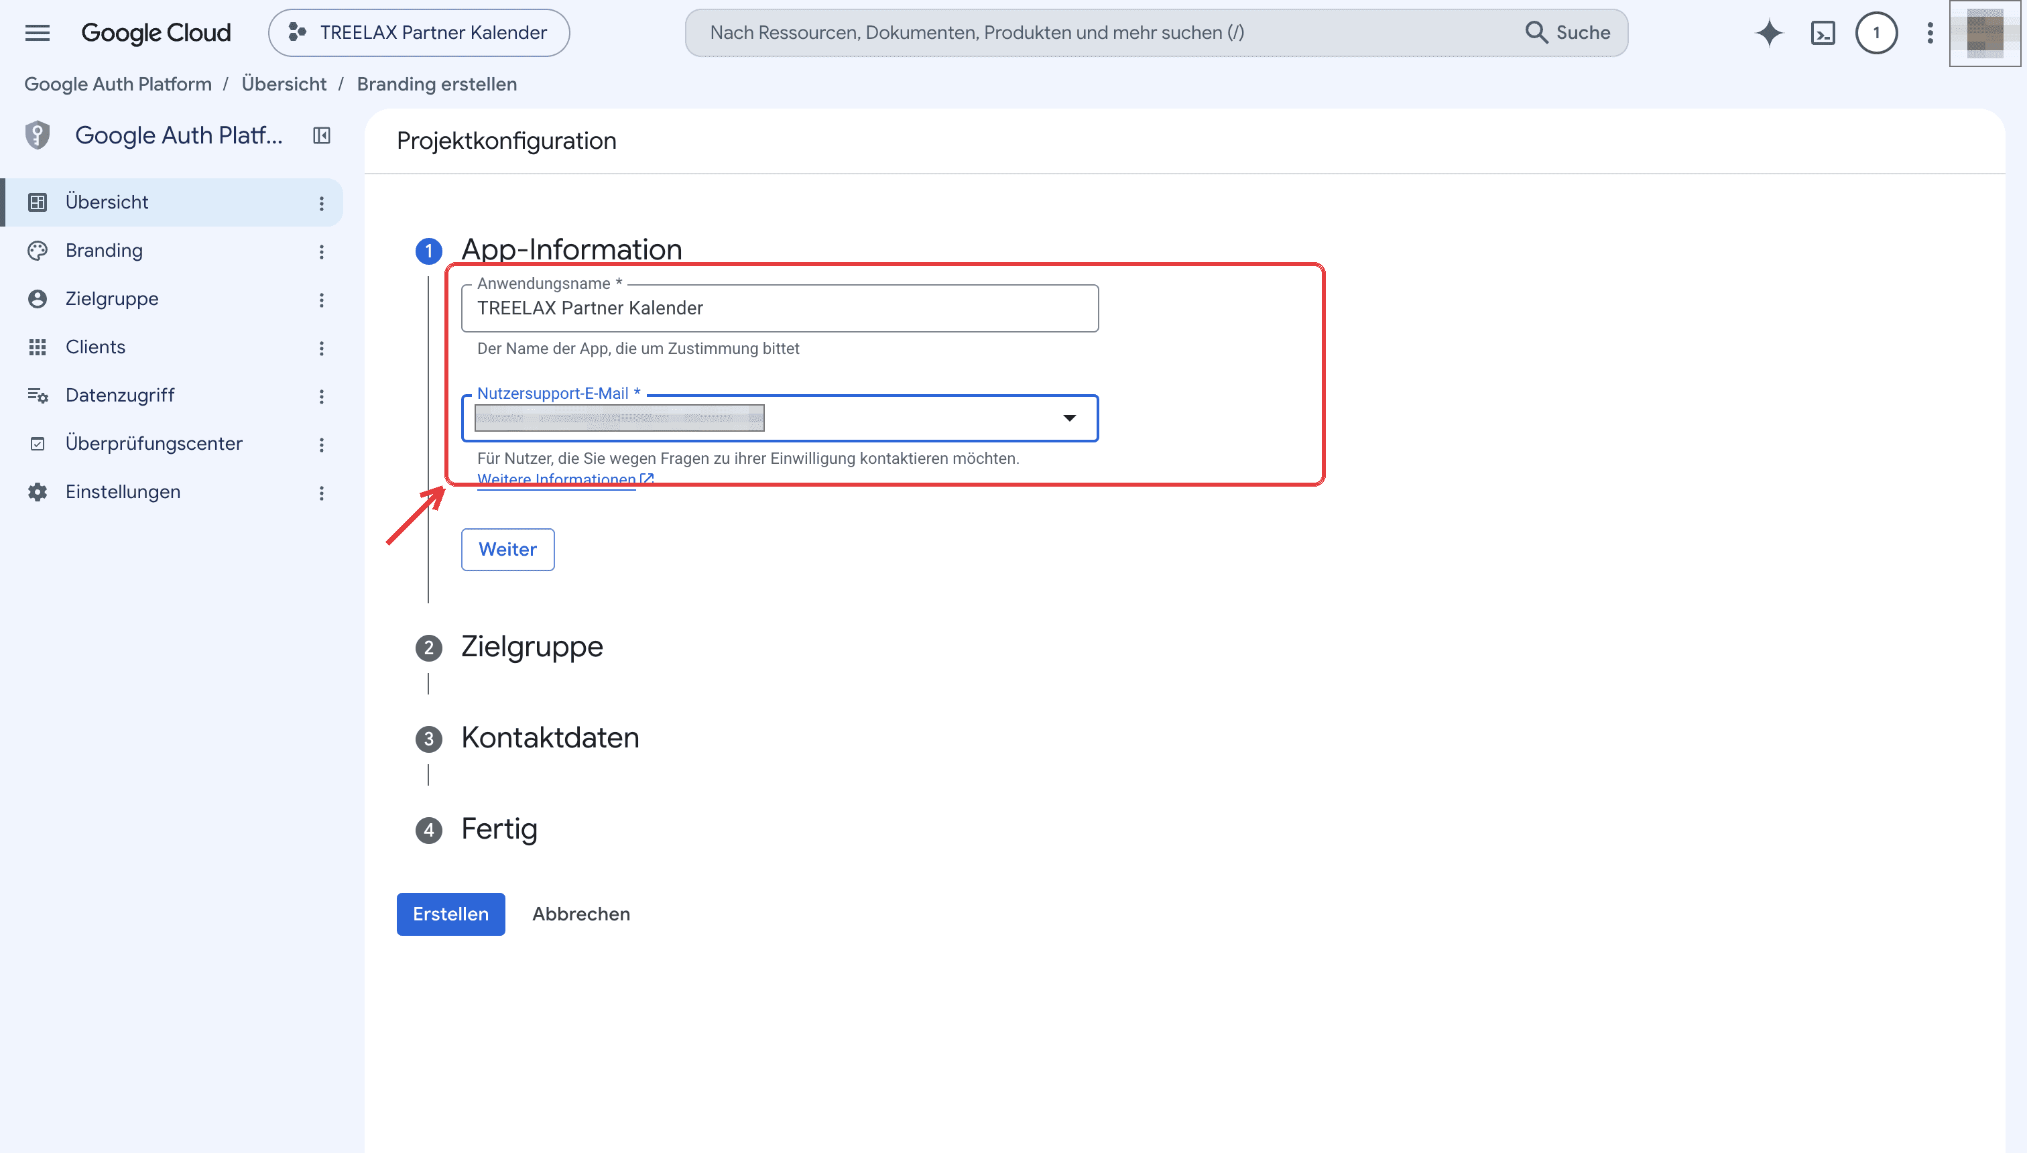Image resolution: width=2027 pixels, height=1153 pixels.
Task: Open notifications badge showing 1
Action: click(x=1877, y=32)
